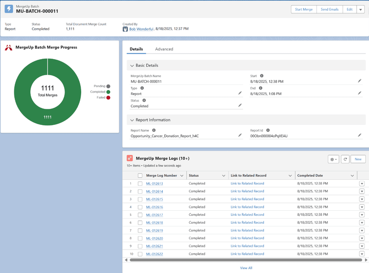Open the list settings gear dropdown
The width and height of the screenshot is (369, 273).
pos(333,159)
